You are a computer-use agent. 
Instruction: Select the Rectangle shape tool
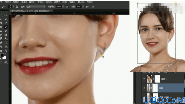pos(6,47)
